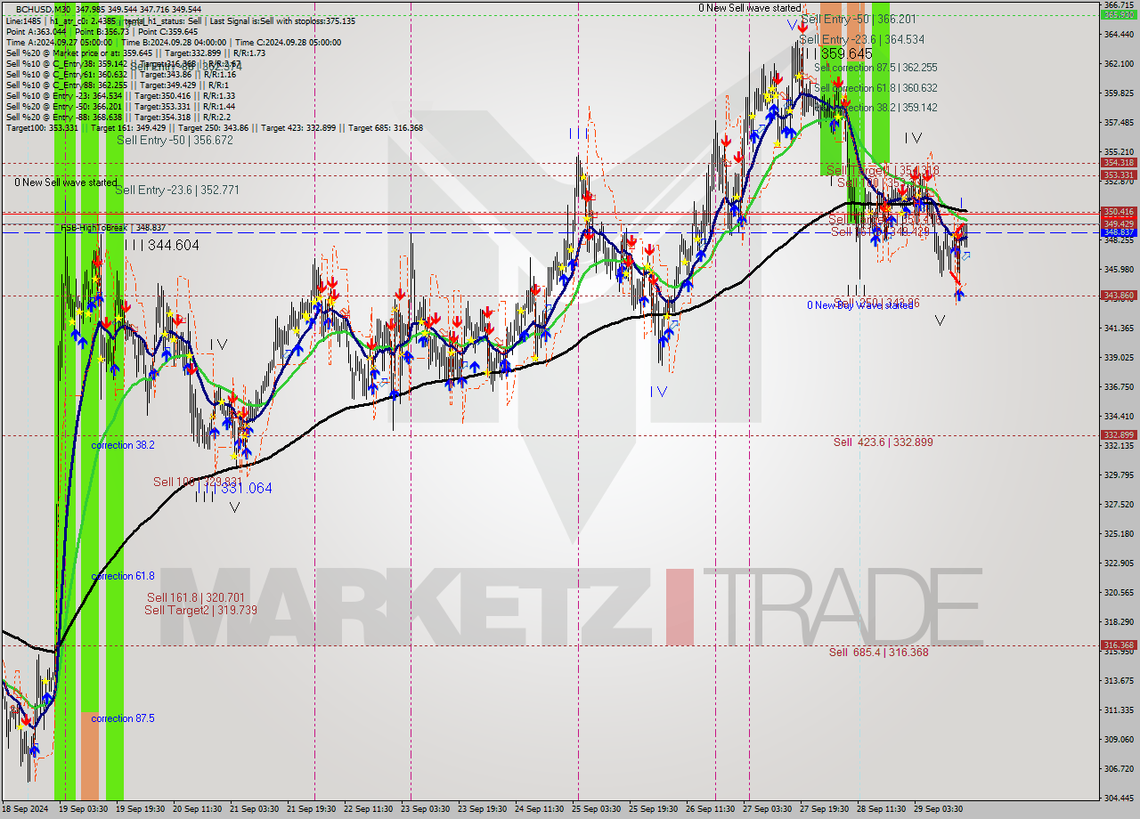Screen dimensions: 1140x819
Task: Click the 'Sell 685.4 | 316.368' label
Action: pos(879,653)
